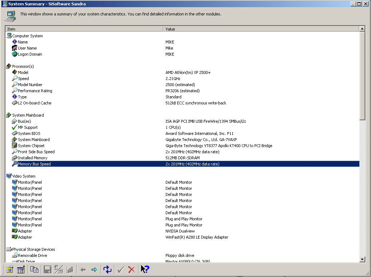
Task: Click the green checkmark beside MP Support
Action: point(14,127)
